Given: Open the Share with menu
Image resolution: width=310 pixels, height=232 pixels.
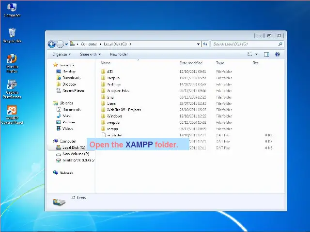Looking at the screenshot, I should pyautogui.click(x=91, y=54).
